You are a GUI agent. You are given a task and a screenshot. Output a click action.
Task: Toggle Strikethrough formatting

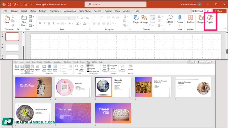(x=58, y=23)
